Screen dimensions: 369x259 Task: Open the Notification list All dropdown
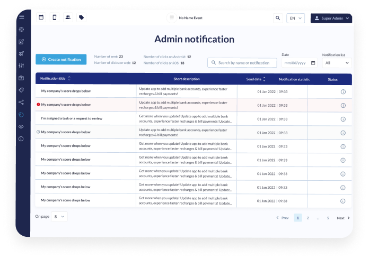pos(337,63)
